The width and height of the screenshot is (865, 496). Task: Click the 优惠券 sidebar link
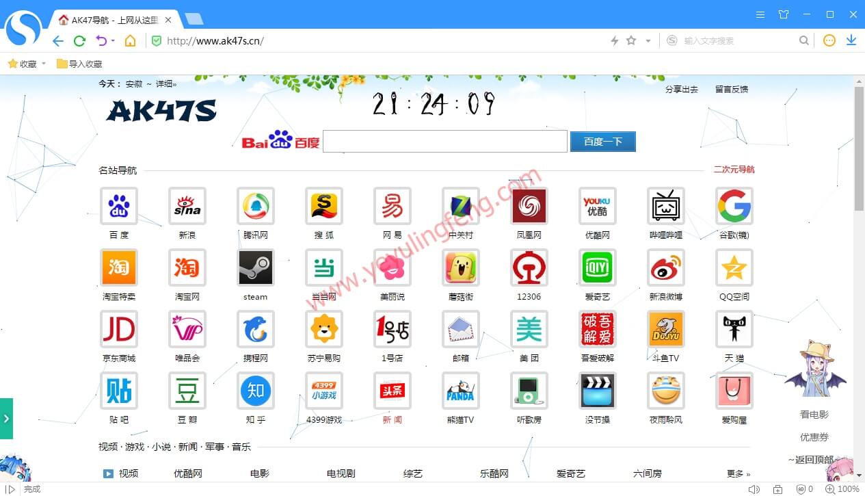[x=814, y=437]
